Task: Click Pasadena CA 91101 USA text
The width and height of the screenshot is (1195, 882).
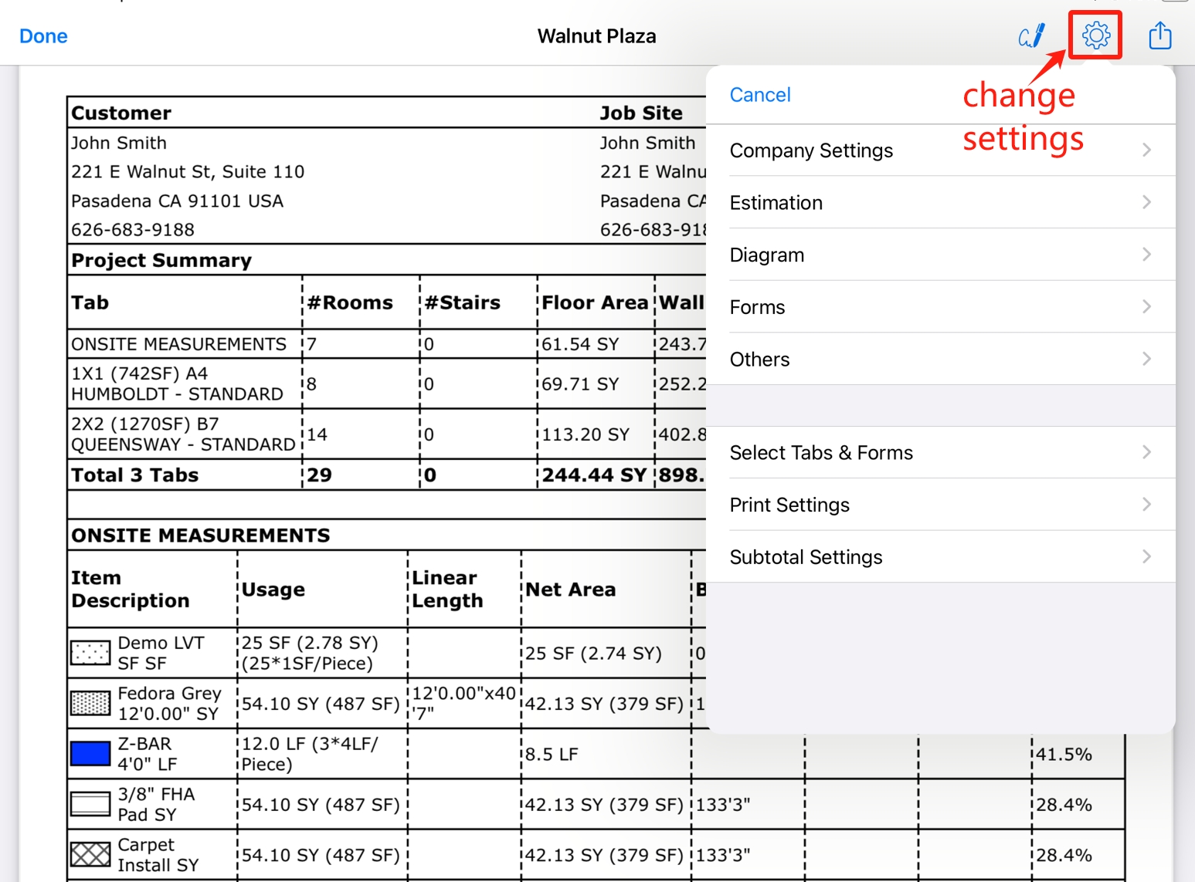Action: pos(178,201)
